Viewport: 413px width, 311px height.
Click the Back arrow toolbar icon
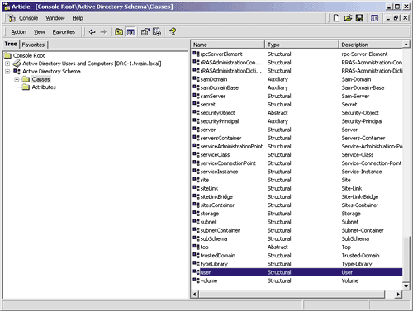click(93, 32)
